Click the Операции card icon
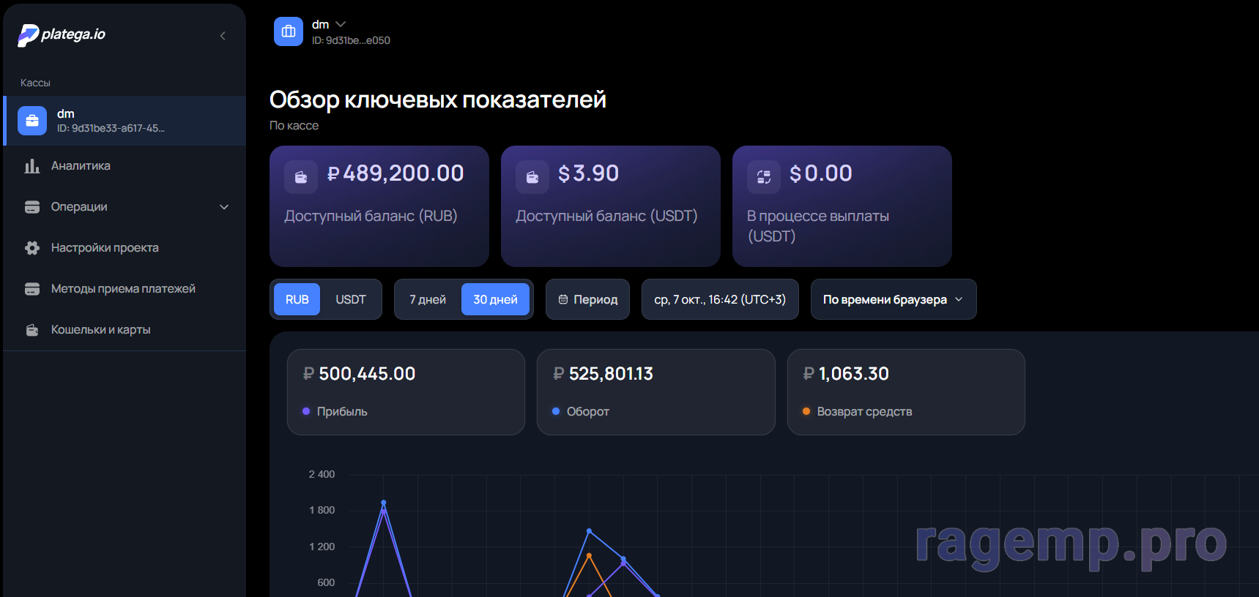 coord(32,207)
